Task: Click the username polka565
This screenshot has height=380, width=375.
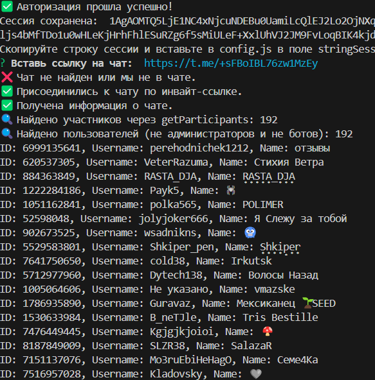Action: [173, 205]
